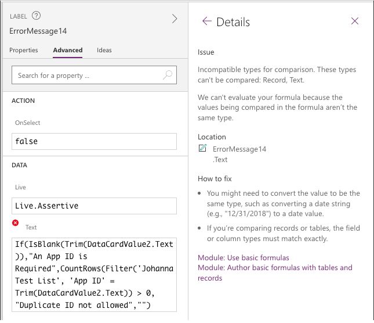Screen dimensions: 374x323
Task: Click the back arrow in Details
Action: (x=206, y=21)
